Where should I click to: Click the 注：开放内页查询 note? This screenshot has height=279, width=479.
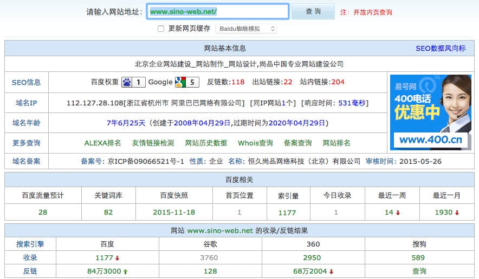[x=366, y=12]
